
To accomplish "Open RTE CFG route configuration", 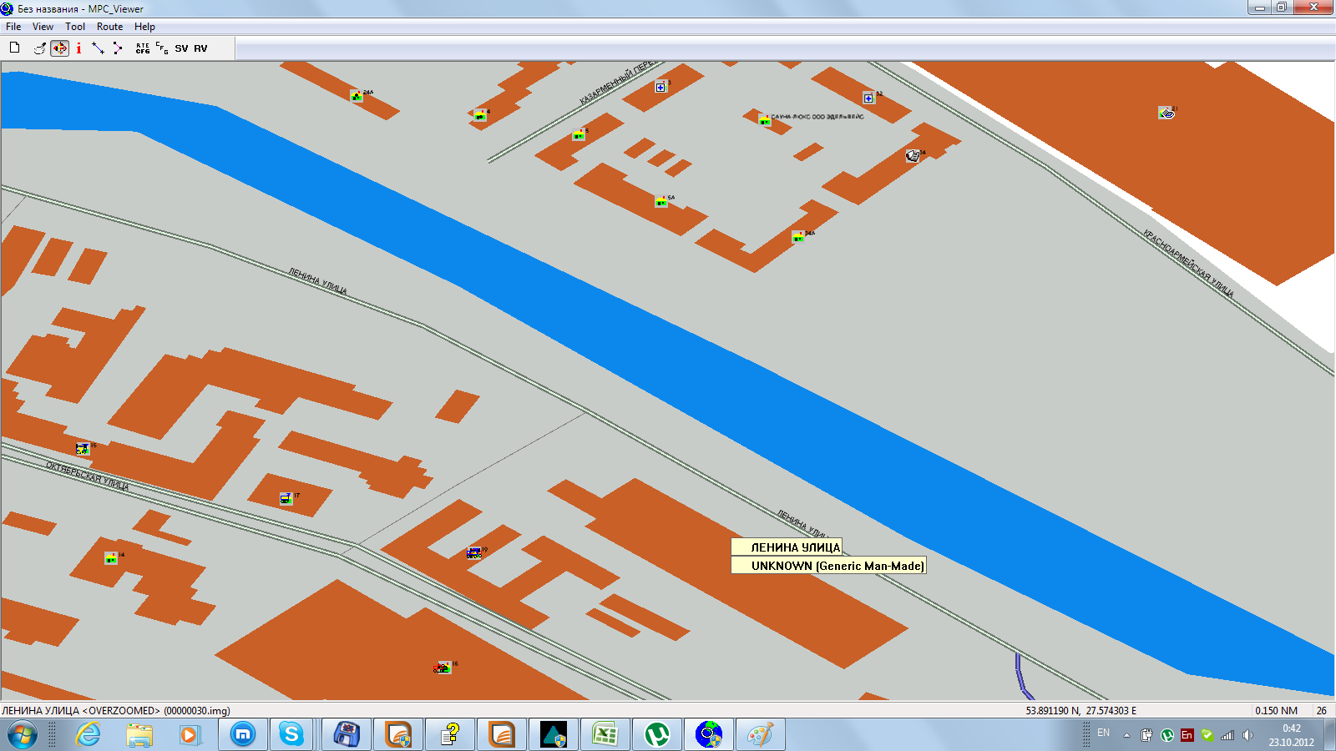I will [143, 48].
